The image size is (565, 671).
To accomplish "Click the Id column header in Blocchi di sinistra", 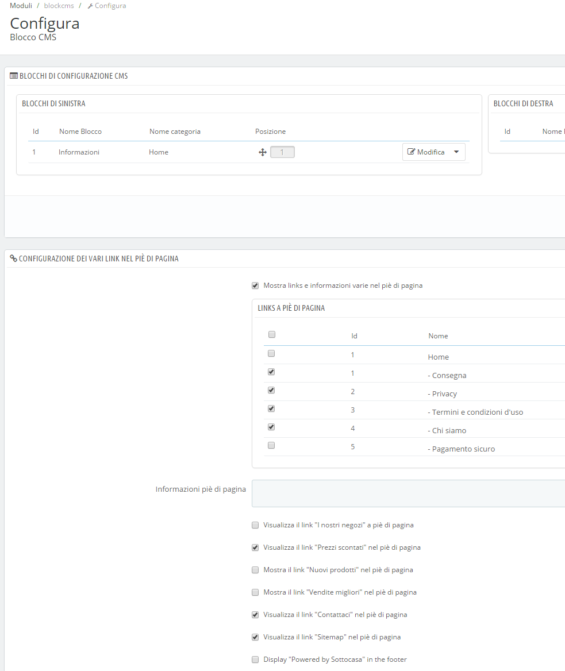I will [36, 132].
